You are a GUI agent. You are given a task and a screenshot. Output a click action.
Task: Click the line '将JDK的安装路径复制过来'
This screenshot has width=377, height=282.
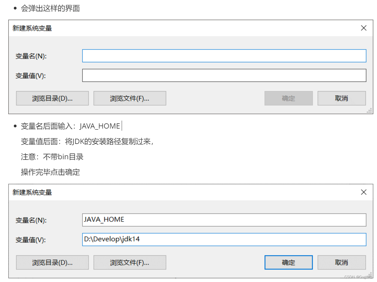point(109,141)
